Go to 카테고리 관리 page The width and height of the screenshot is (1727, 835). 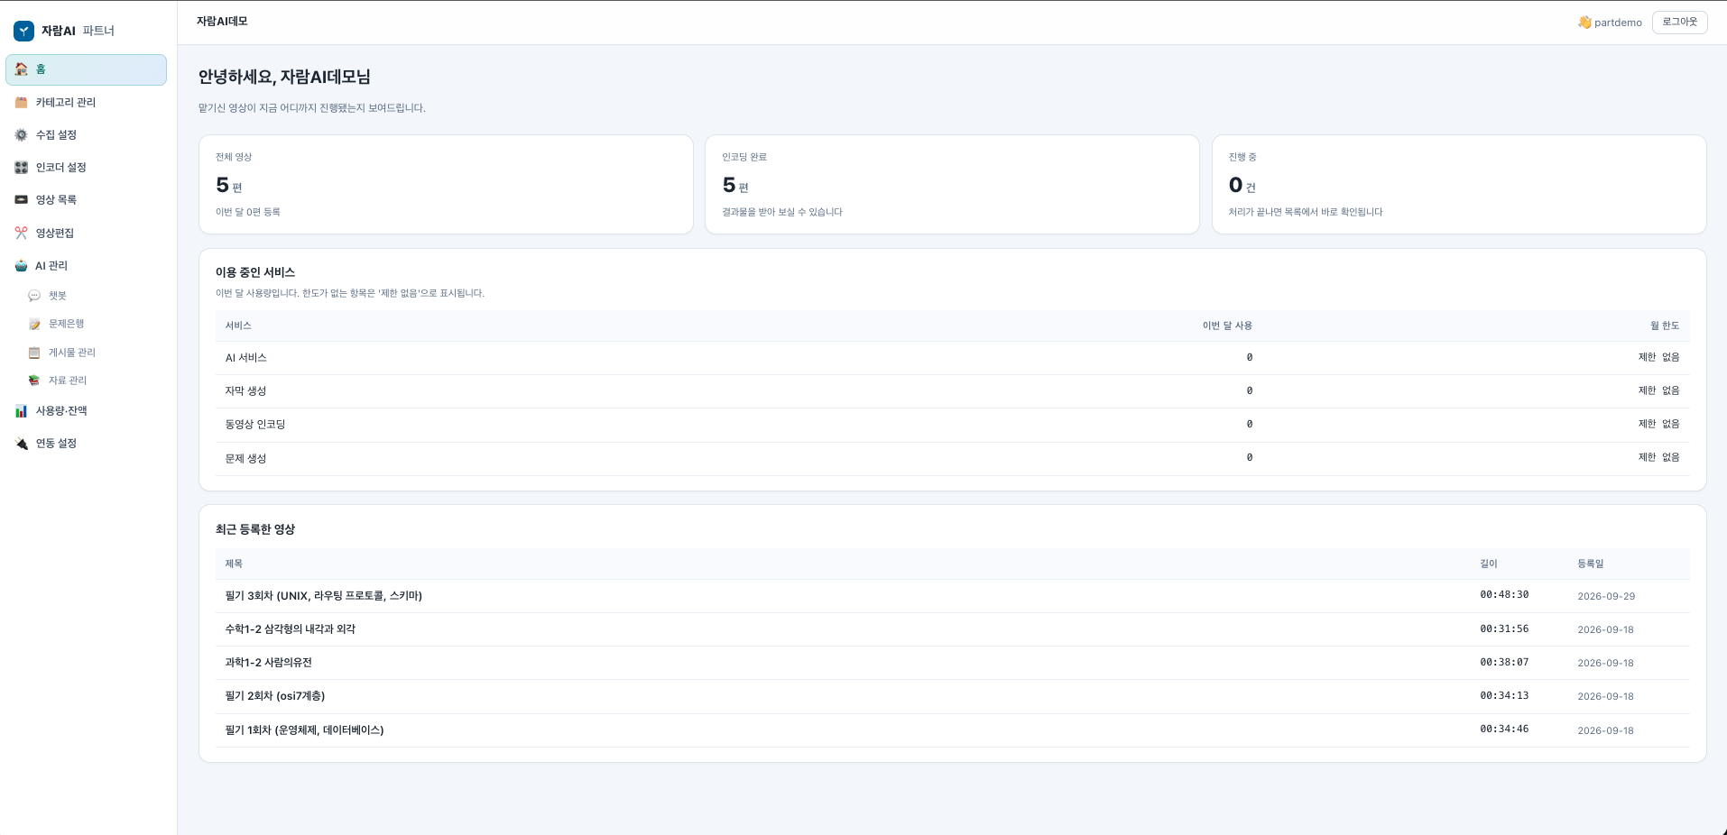click(x=86, y=103)
